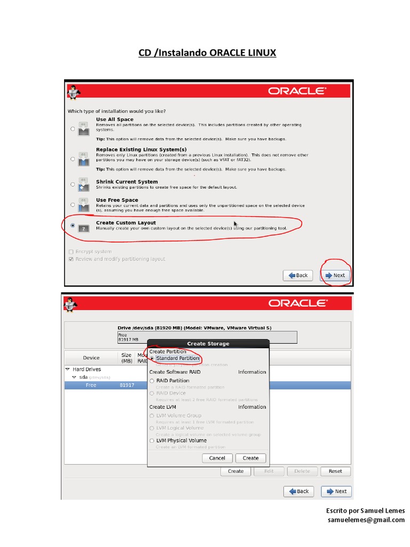Click Back in the partitioning window
Image resolution: width=410 pixels, height=547 pixels.
tap(299, 491)
